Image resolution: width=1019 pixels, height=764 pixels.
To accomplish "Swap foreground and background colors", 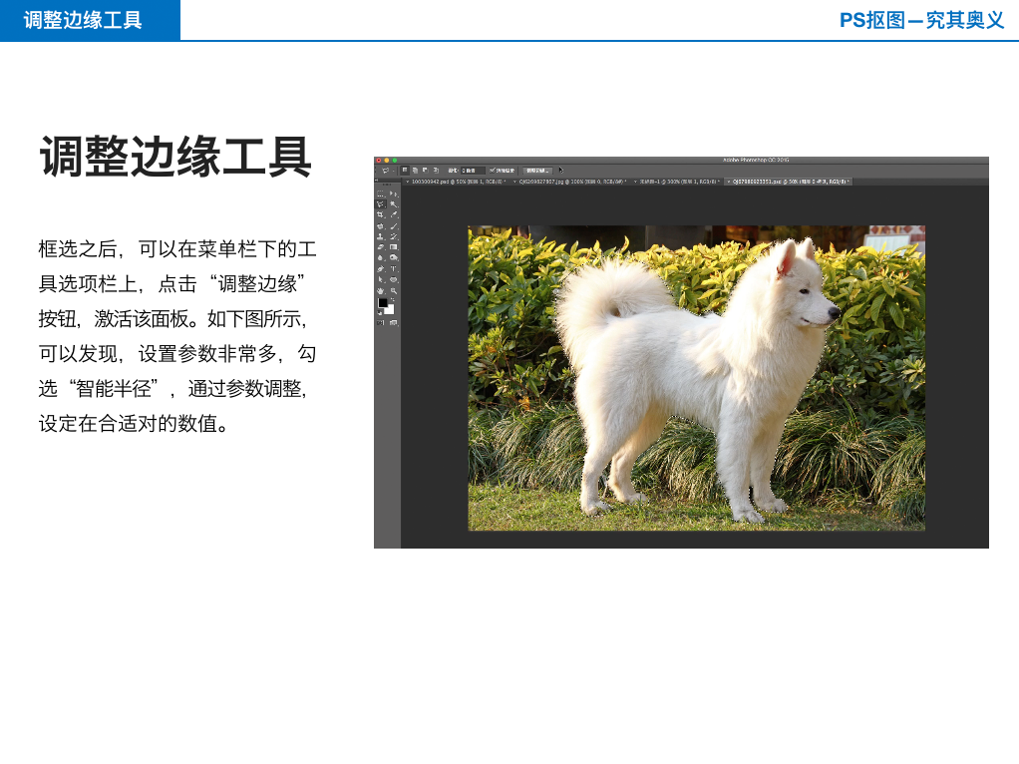I will coord(393,300).
